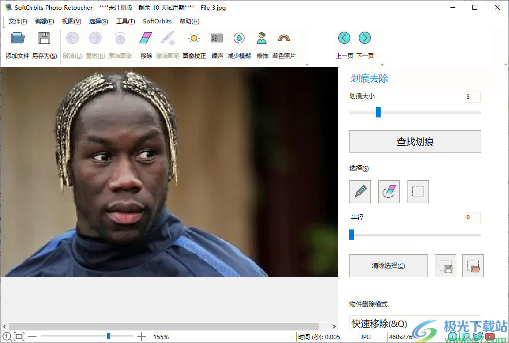Click the 清除选择 clear selection button

tap(388, 266)
